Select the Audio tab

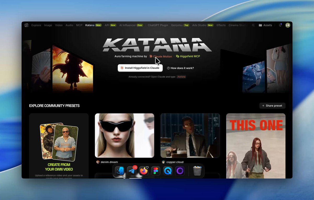[x=69, y=25]
